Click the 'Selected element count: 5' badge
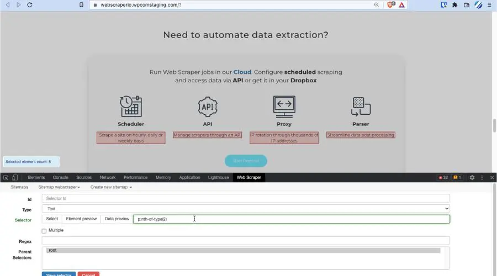 pos(31,162)
